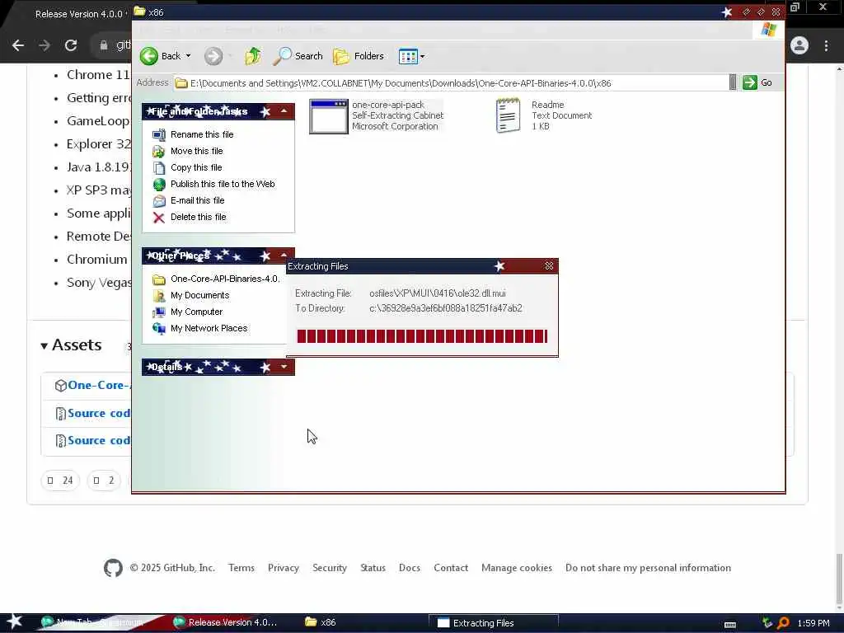Open My Network Places link
This screenshot has height=633, width=844.
click(209, 328)
